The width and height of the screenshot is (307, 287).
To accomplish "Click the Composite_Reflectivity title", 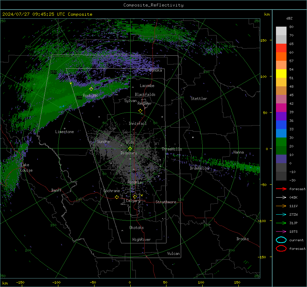I will tap(153, 5).
